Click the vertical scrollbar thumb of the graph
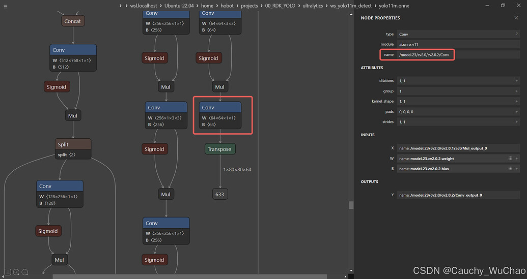527x279 pixels. point(350,205)
